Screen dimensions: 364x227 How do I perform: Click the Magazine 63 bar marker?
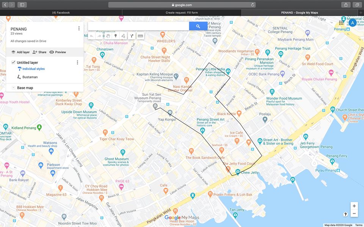[x=60, y=188]
